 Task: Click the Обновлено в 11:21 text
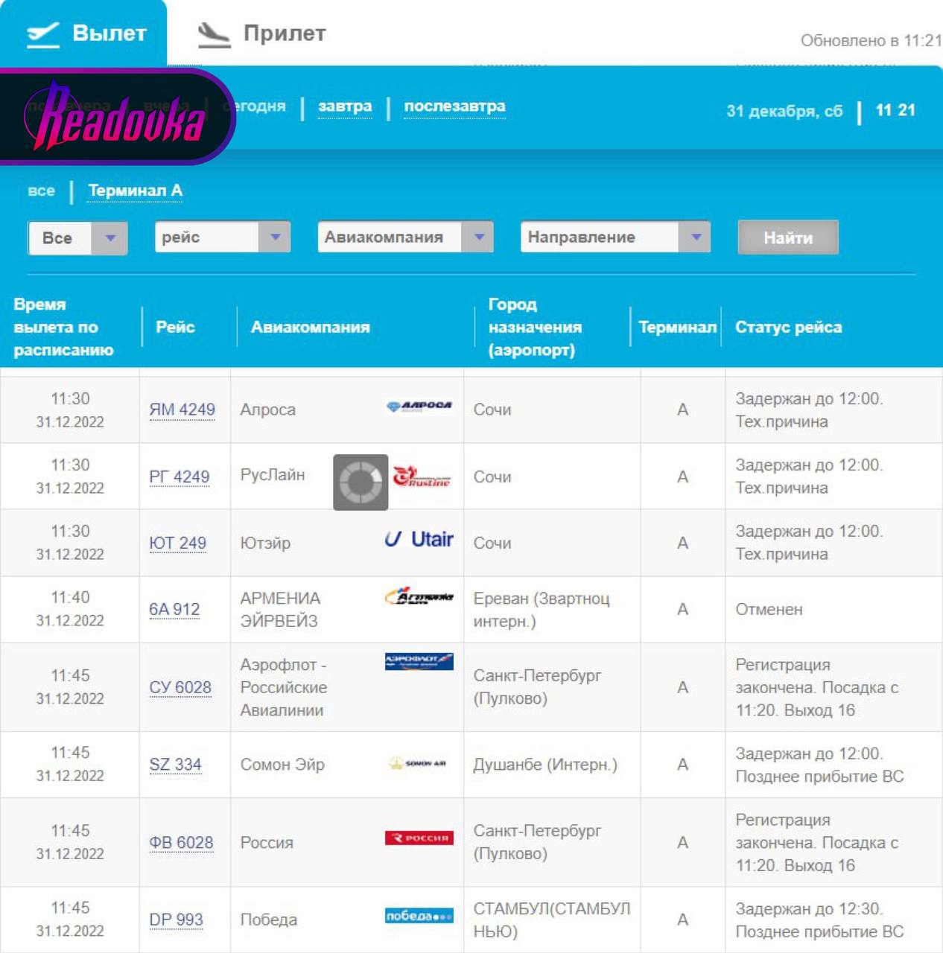coord(871,40)
